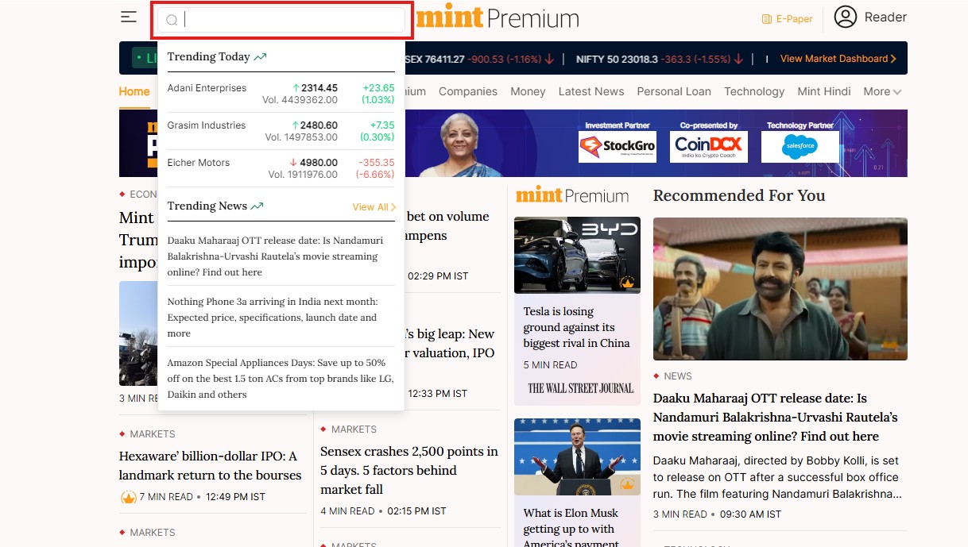Click the CoinDCX sponsor logo

[707, 147]
